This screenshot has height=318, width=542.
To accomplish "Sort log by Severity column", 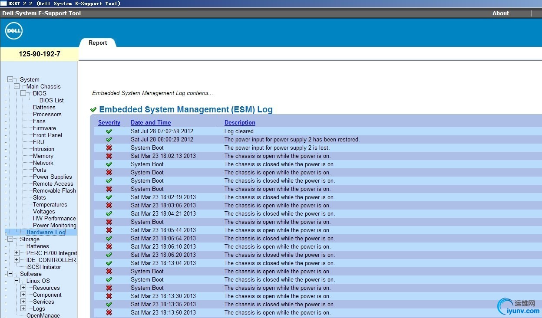I will (109, 123).
